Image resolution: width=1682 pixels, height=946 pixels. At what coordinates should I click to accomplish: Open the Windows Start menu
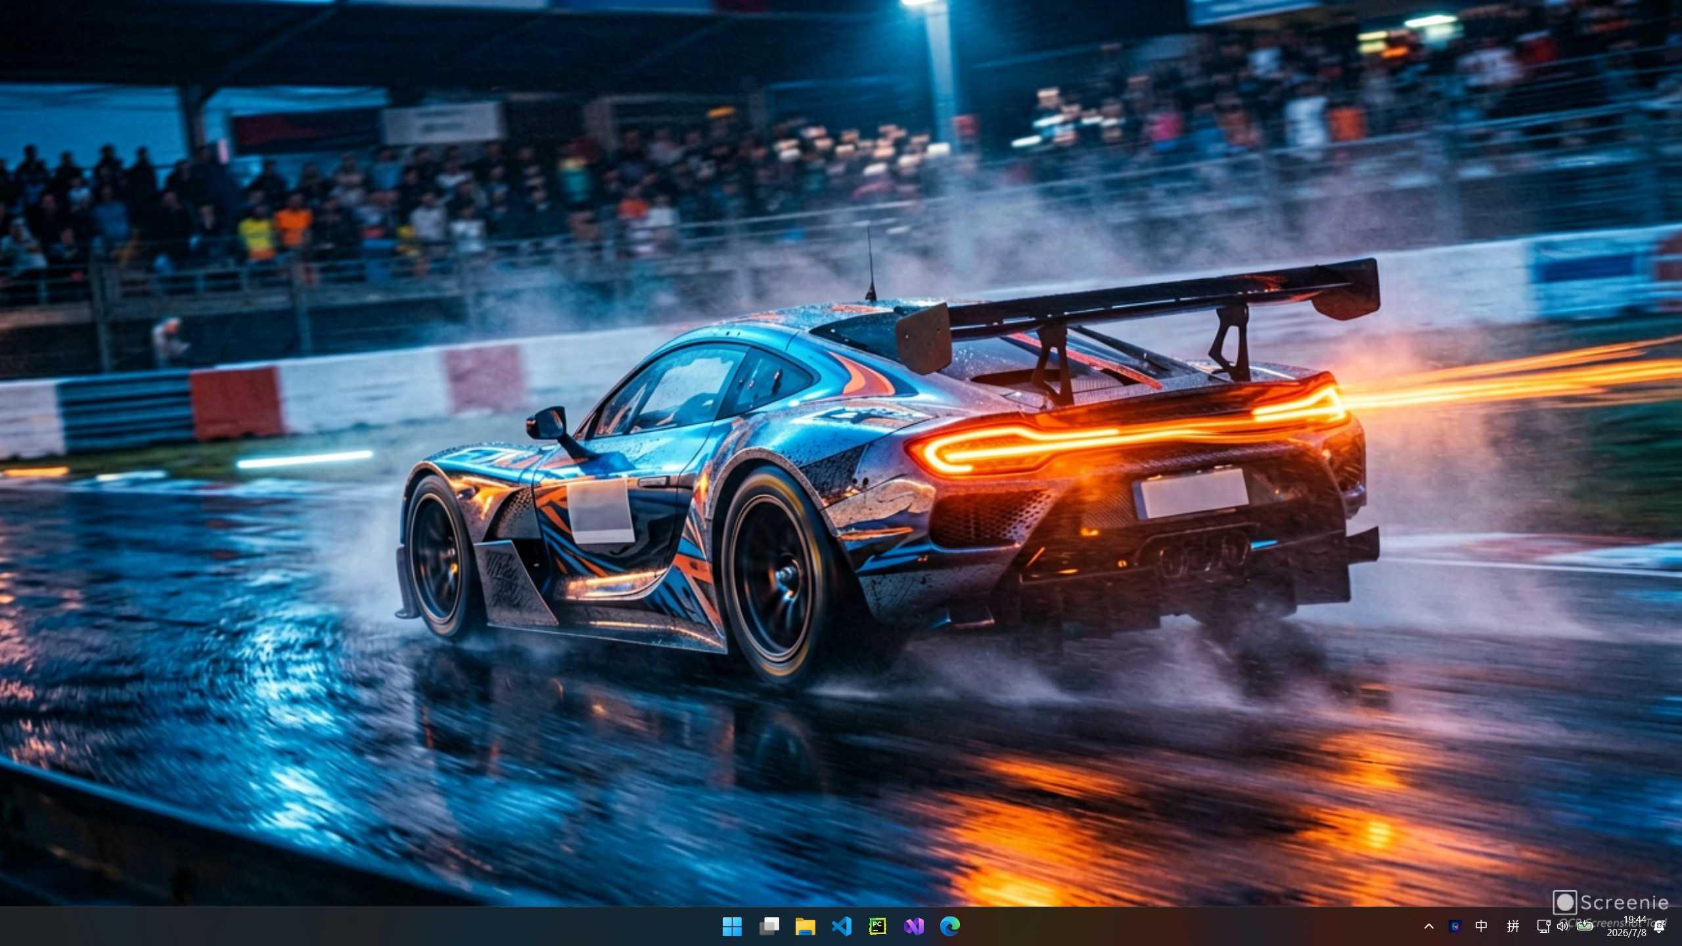(732, 926)
